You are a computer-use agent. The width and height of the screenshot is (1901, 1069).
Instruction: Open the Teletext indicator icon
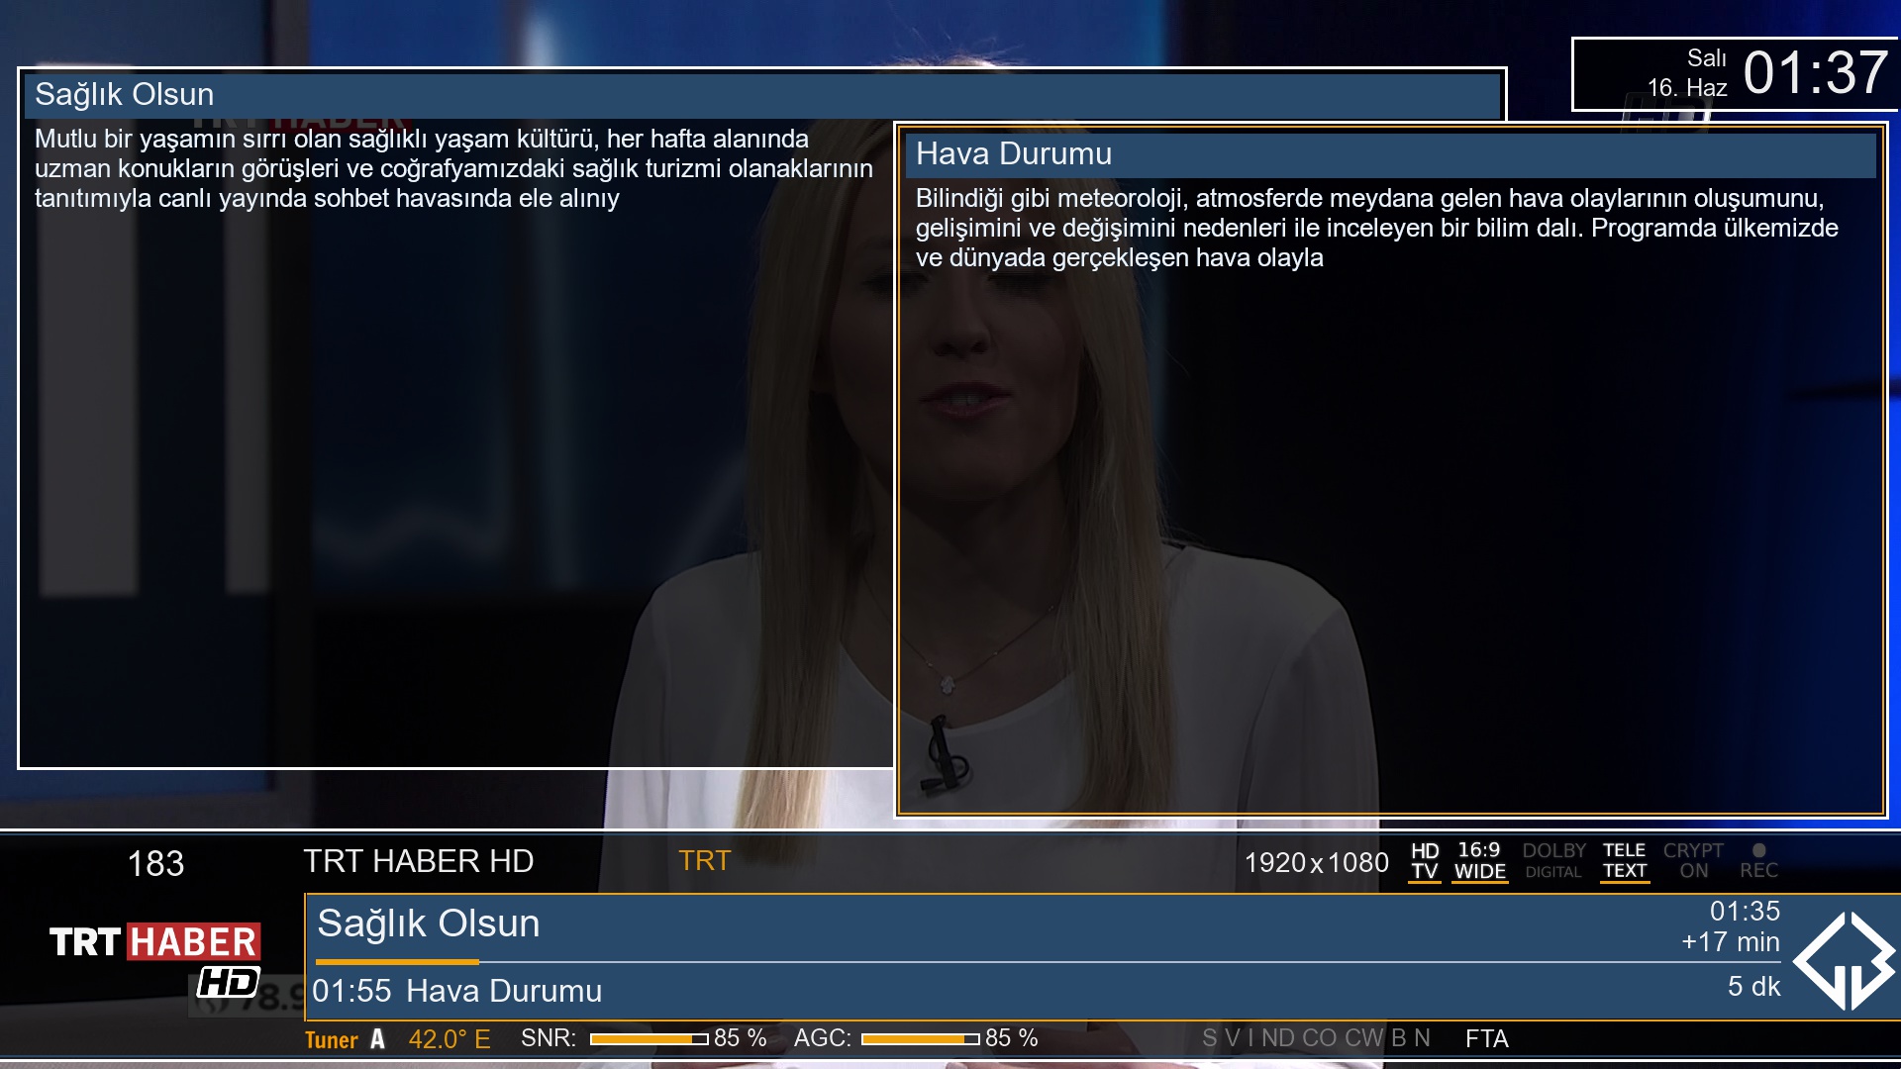tap(1624, 861)
